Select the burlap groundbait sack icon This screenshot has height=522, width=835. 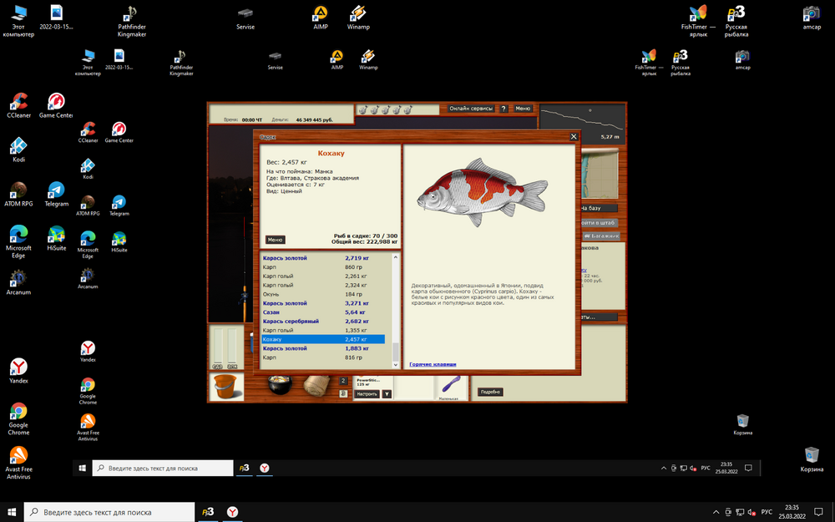(316, 386)
